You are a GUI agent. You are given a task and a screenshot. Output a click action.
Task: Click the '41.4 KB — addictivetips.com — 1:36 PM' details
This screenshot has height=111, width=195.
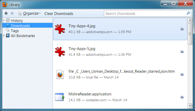[x=100, y=55]
